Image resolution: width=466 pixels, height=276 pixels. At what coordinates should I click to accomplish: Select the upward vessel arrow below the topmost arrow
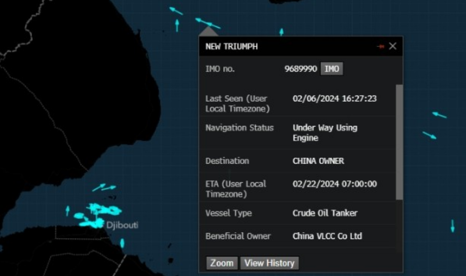tap(177, 25)
